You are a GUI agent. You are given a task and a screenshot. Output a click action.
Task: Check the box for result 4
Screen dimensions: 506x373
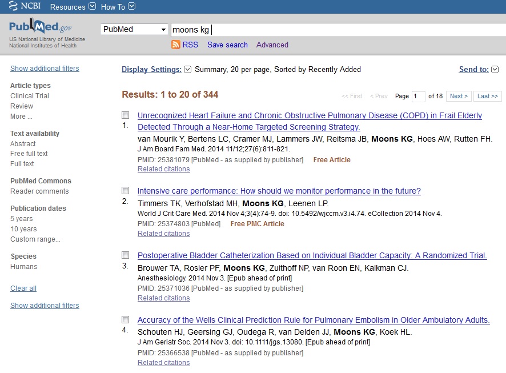tap(125, 320)
